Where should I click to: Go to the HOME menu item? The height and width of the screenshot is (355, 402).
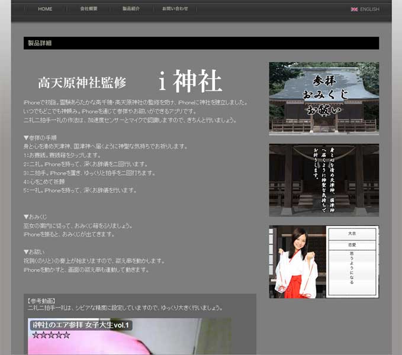pos(45,9)
